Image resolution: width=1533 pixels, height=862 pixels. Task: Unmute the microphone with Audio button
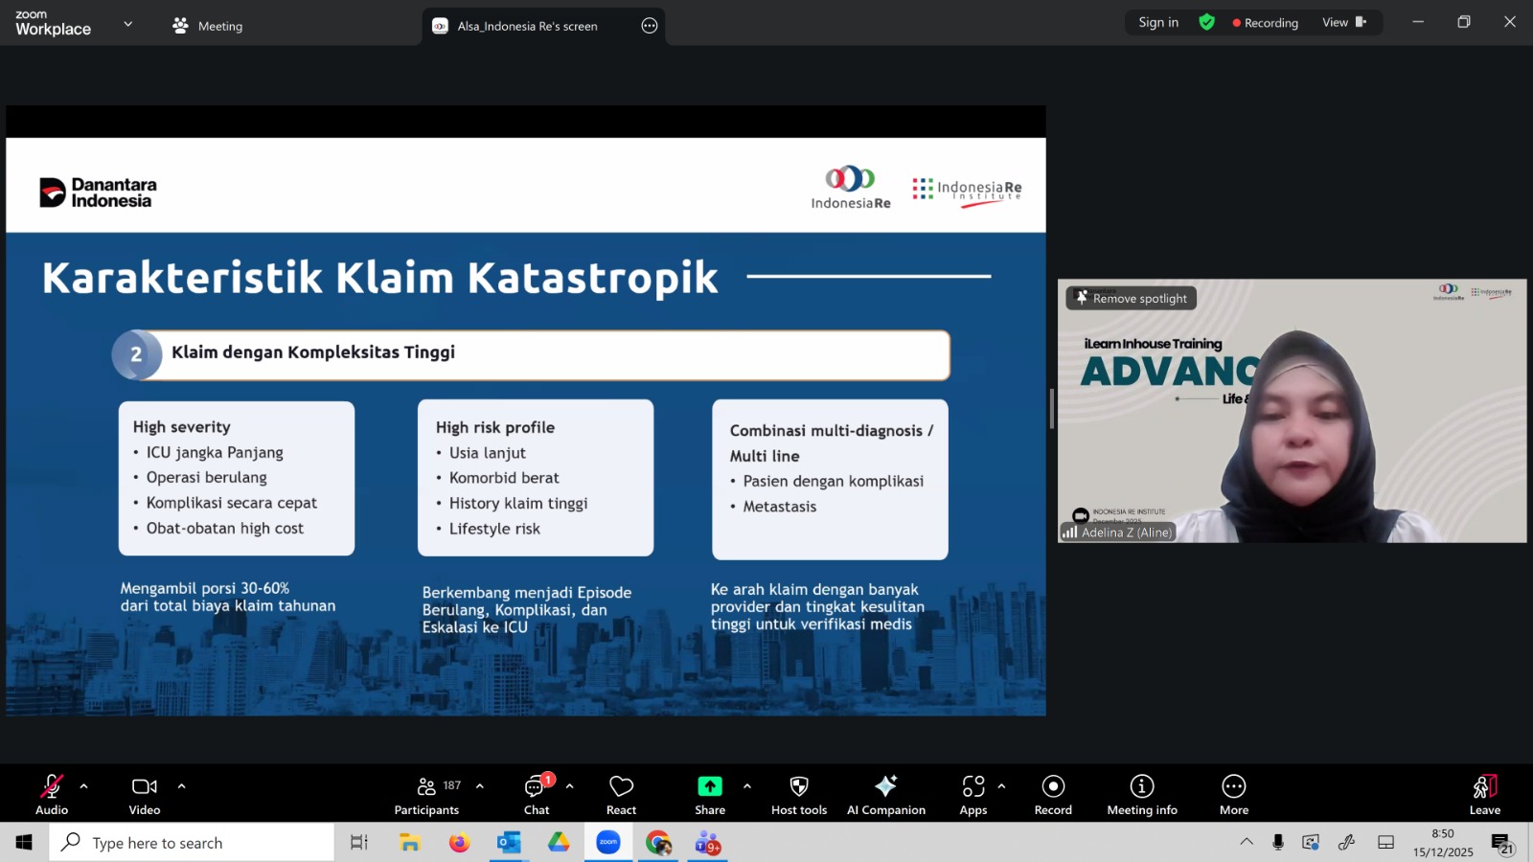[x=52, y=794]
